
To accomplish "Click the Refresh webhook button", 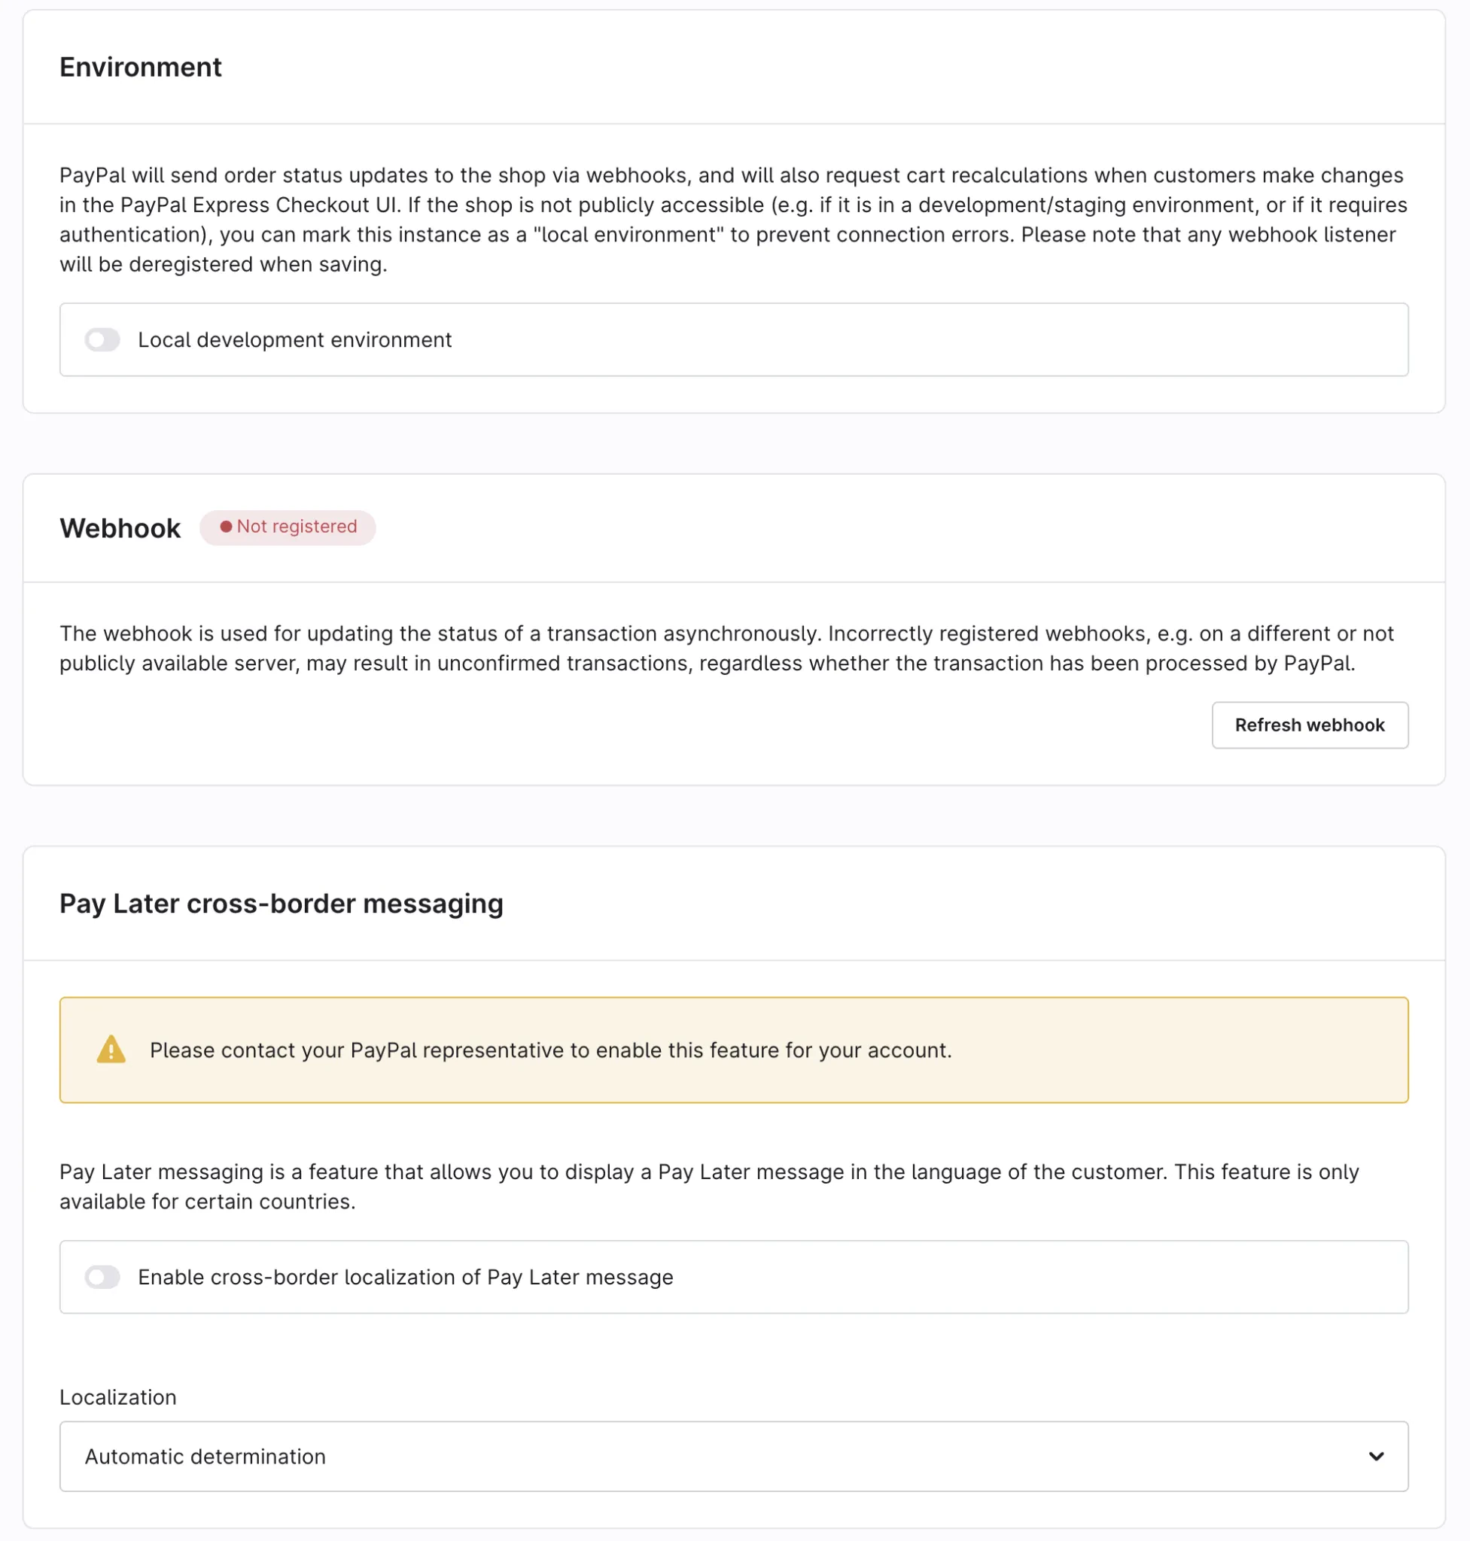I will tap(1310, 725).
